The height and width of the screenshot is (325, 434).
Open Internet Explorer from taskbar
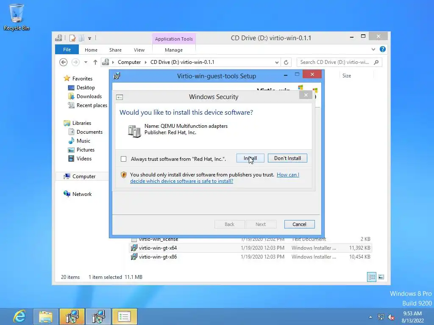19,317
